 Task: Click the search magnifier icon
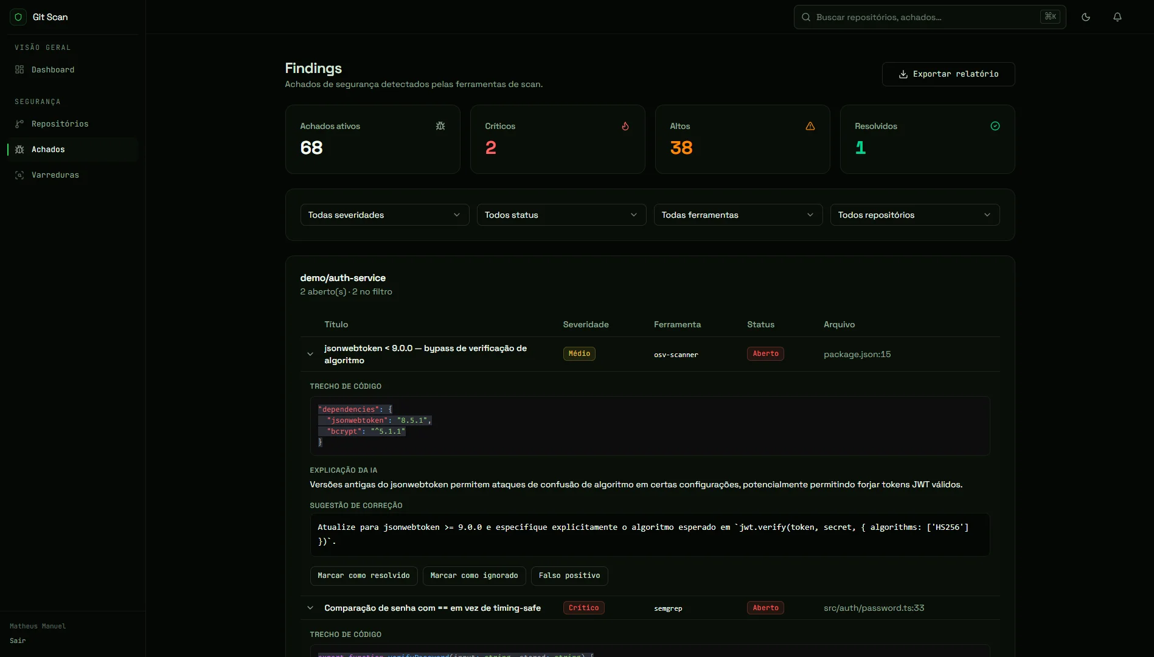pyautogui.click(x=806, y=17)
